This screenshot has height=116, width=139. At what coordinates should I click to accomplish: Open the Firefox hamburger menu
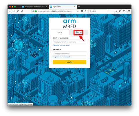pos(129,11)
